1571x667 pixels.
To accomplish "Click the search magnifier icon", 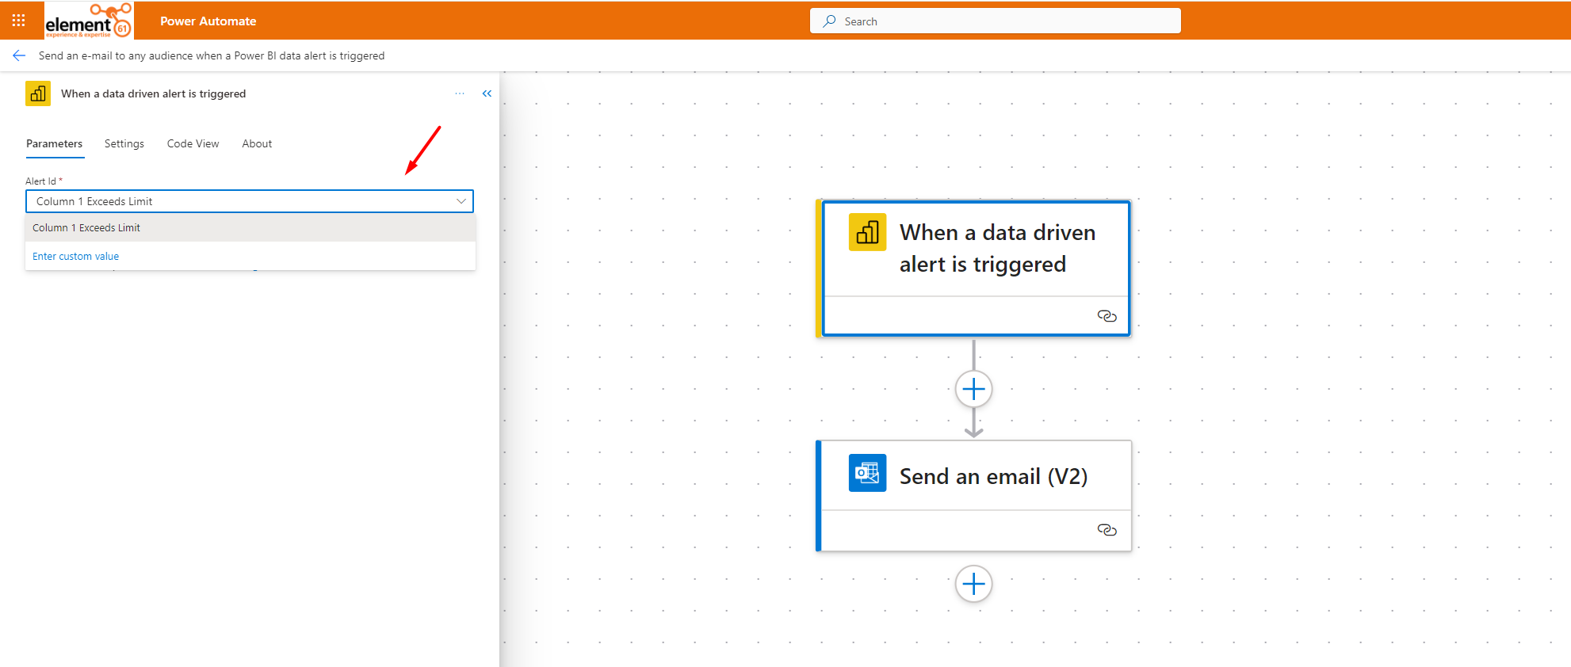I will click(x=829, y=21).
